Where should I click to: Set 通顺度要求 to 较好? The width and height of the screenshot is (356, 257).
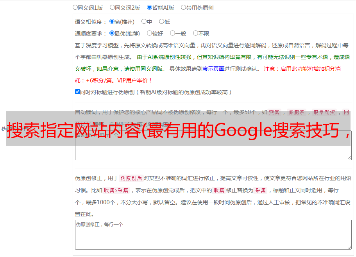(x=149, y=33)
